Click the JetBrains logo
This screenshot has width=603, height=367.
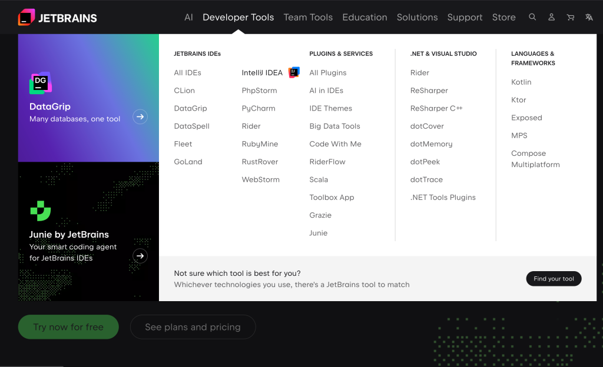click(x=57, y=17)
